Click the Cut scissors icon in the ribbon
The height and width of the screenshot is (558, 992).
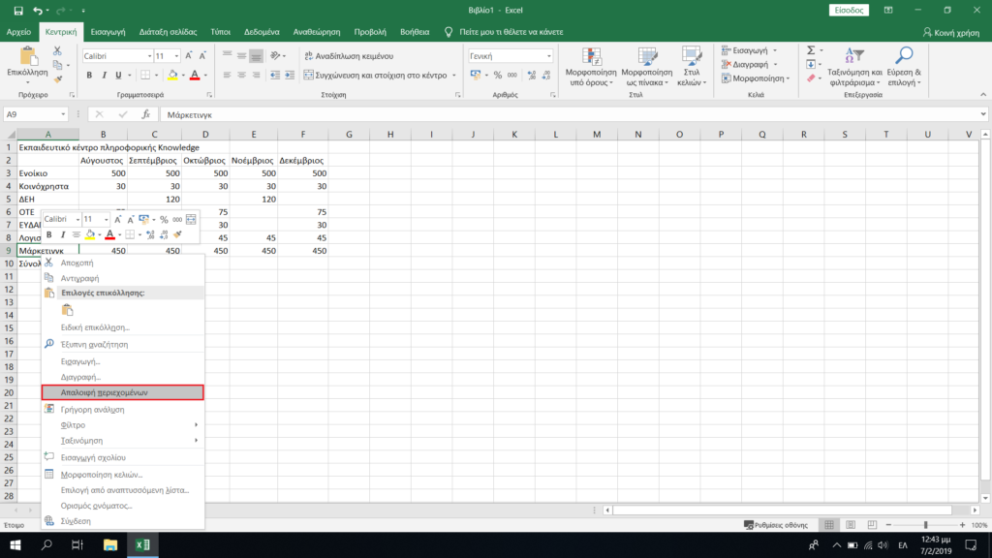(57, 50)
